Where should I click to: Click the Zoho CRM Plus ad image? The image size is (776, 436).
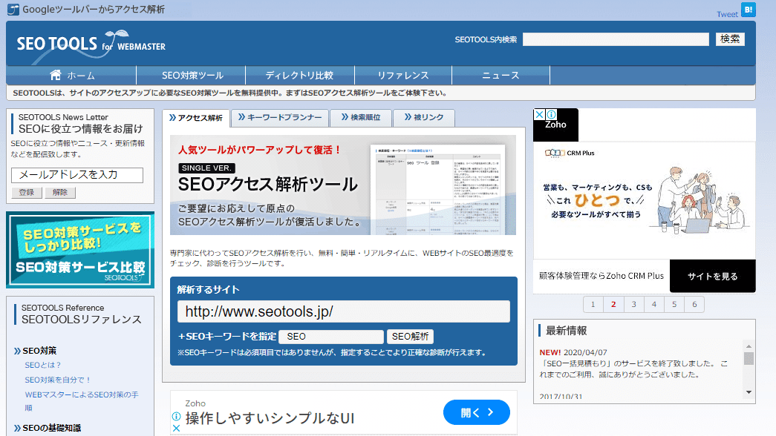pyautogui.click(x=645, y=200)
